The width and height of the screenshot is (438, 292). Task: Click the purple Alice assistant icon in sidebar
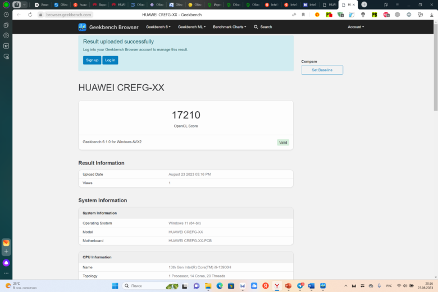pyautogui.click(x=6, y=263)
